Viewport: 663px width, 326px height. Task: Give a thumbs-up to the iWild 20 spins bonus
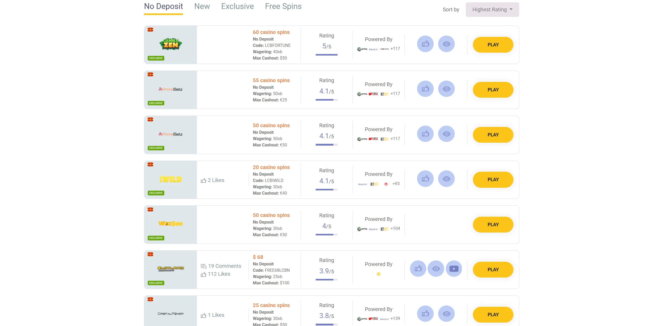425,179
